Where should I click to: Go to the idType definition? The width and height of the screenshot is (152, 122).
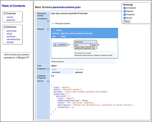point(9,34)
